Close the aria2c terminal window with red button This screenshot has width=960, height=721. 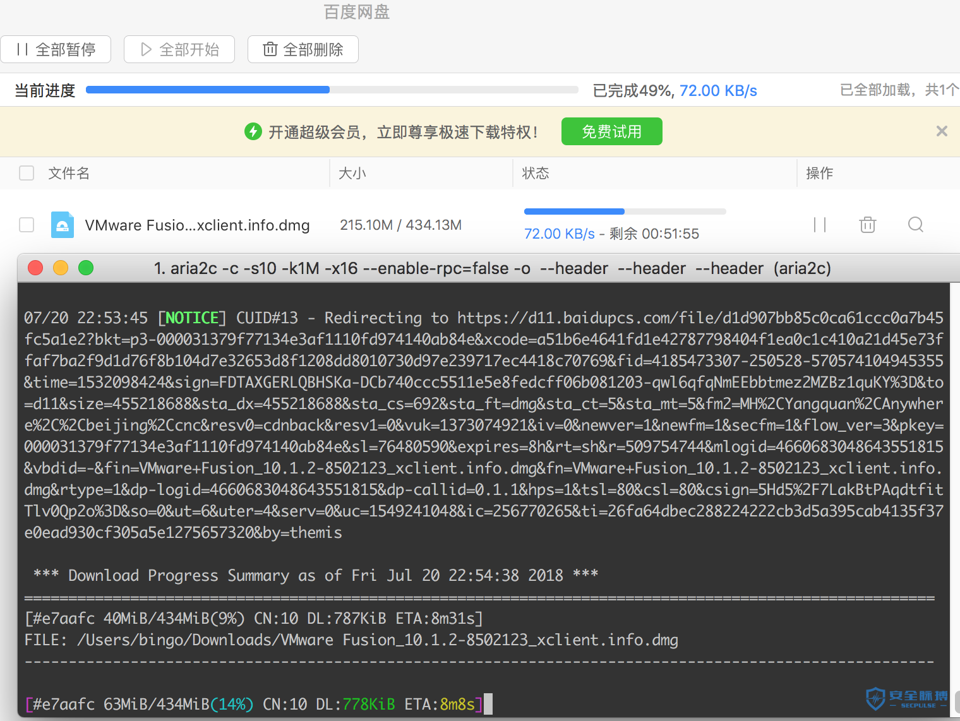click(x=35, y=268)
